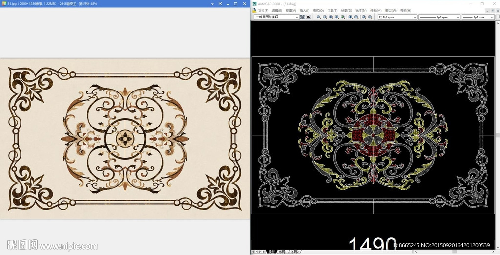Click the AutoCAD vertical scrollbar thumb

pyautogui.click(x=498, y=135)
